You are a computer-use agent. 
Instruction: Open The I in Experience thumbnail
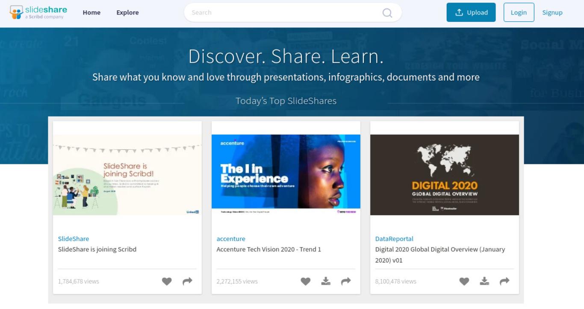[286, 175]
